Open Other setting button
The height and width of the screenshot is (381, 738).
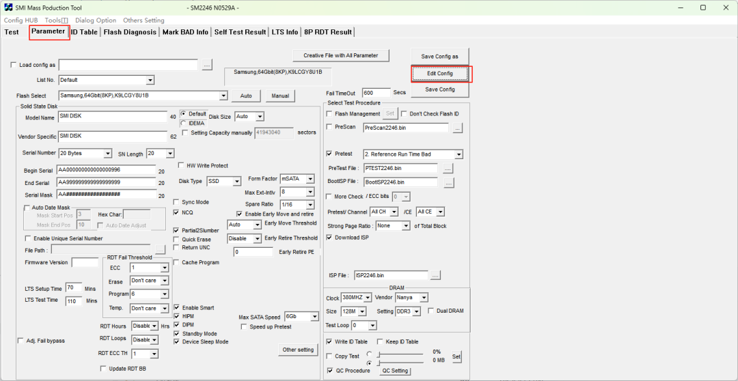(x=297, y=350)
